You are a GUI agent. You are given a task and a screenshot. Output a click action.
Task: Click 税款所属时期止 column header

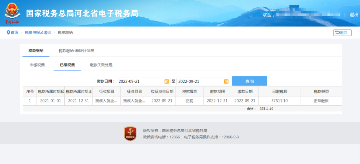[79, 91]
